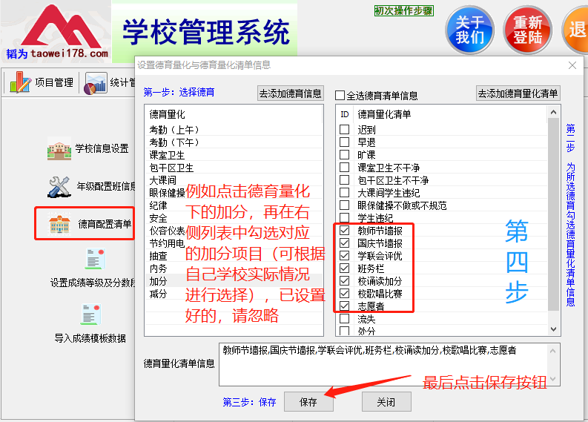Open 导入成绩模板数据 document icon
Screen dimensions: 588x422
point(90,314)
